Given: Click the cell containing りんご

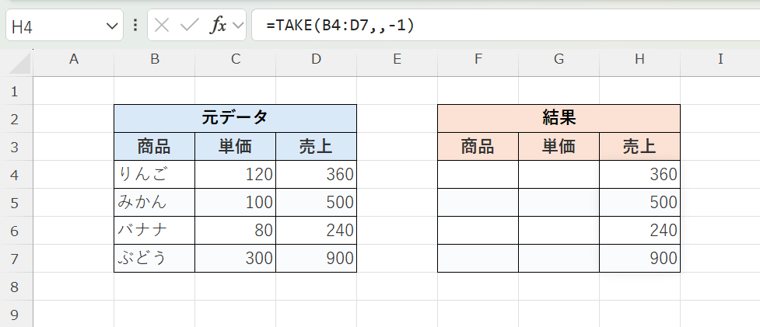Looking at the screenshot, I should (x=154, y=174).
